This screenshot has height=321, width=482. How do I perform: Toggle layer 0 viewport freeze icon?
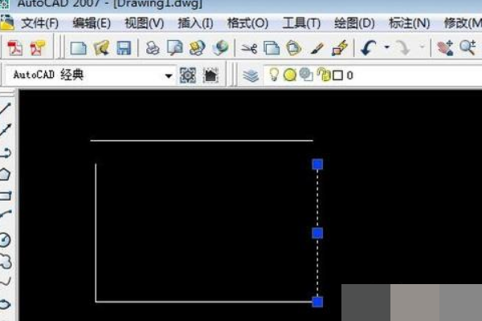306,75
